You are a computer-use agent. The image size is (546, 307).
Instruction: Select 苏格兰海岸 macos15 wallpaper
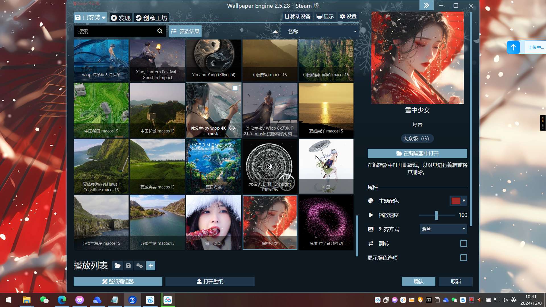(x=101, y=222)
